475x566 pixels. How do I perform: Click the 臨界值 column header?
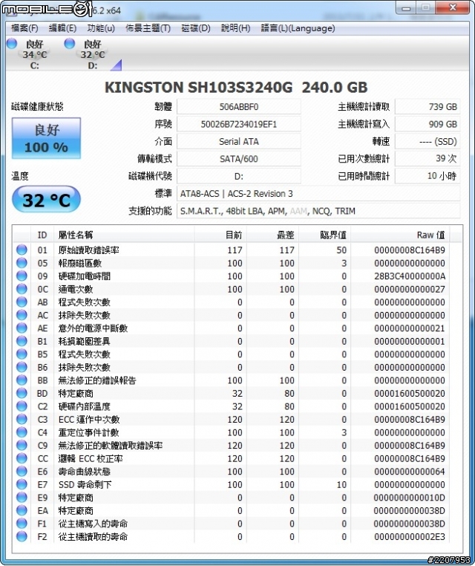click(324, 235)
